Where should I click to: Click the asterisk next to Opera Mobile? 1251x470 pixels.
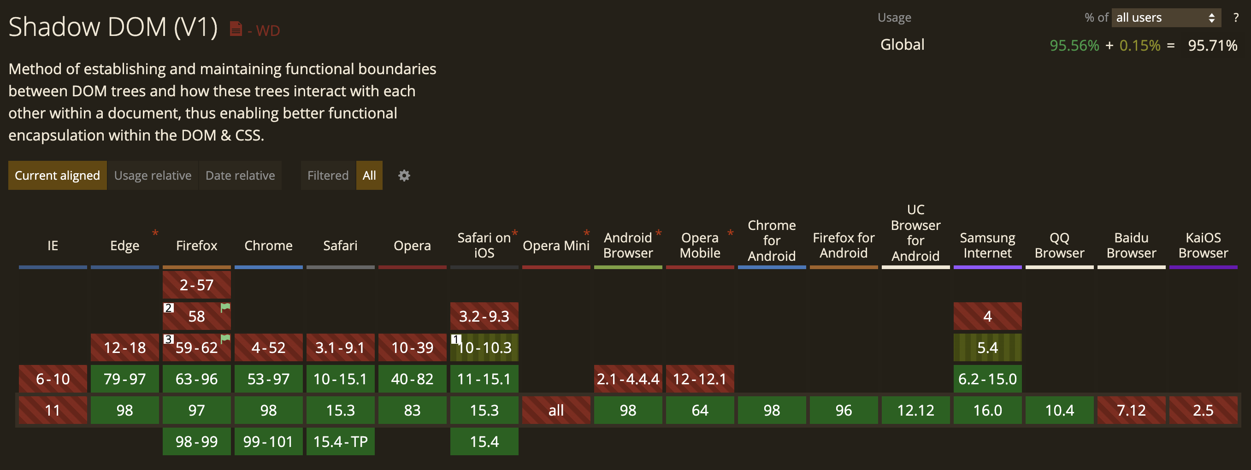pos(731,234)
